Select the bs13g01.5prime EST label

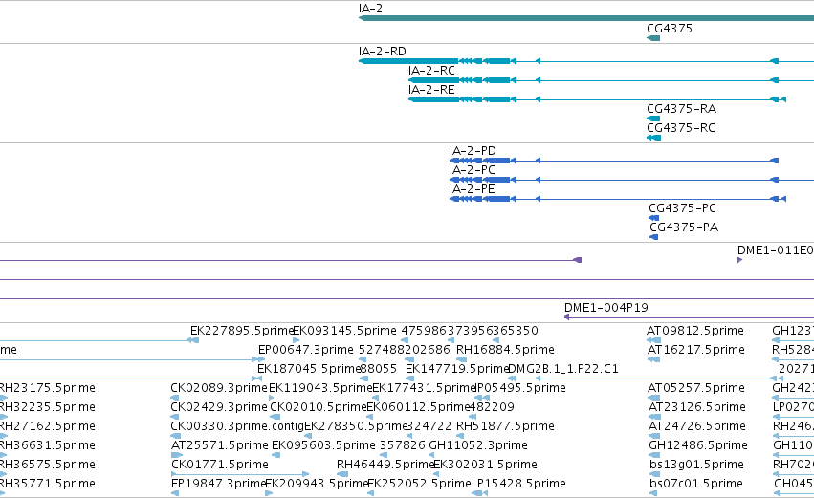696,466
